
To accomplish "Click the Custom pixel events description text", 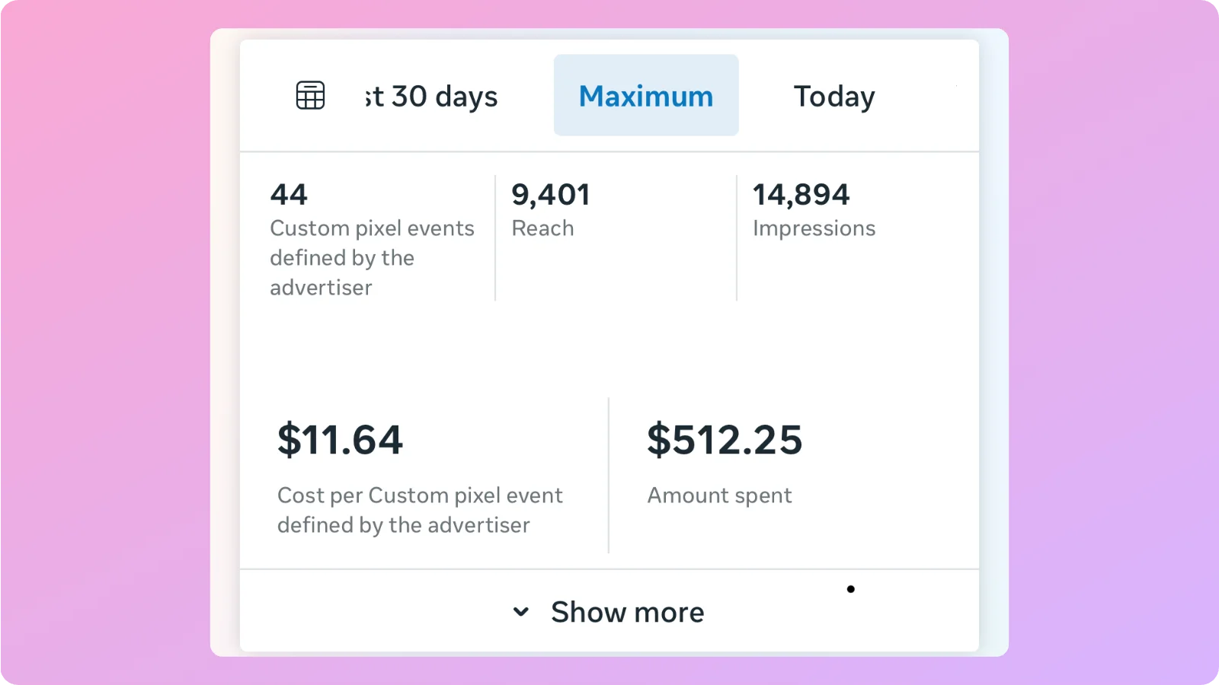I will click(x=372, y=257).
